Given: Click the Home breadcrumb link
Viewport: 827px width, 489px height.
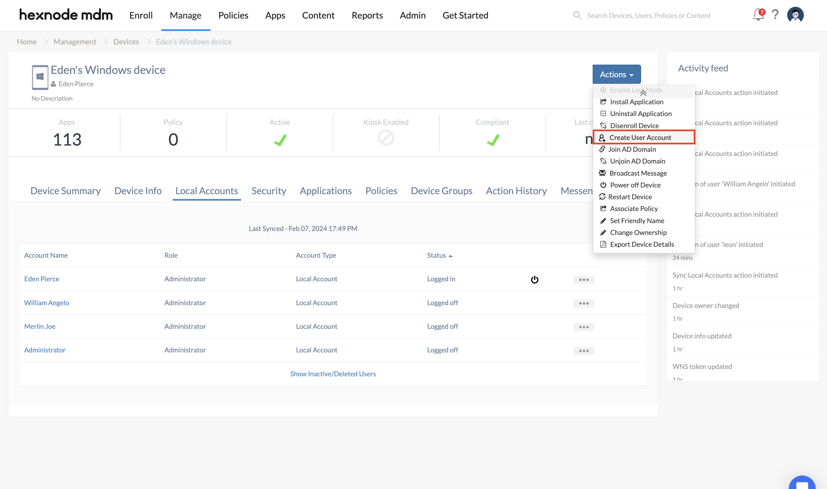Looking at the screenshot, I should tap(27, 42).
